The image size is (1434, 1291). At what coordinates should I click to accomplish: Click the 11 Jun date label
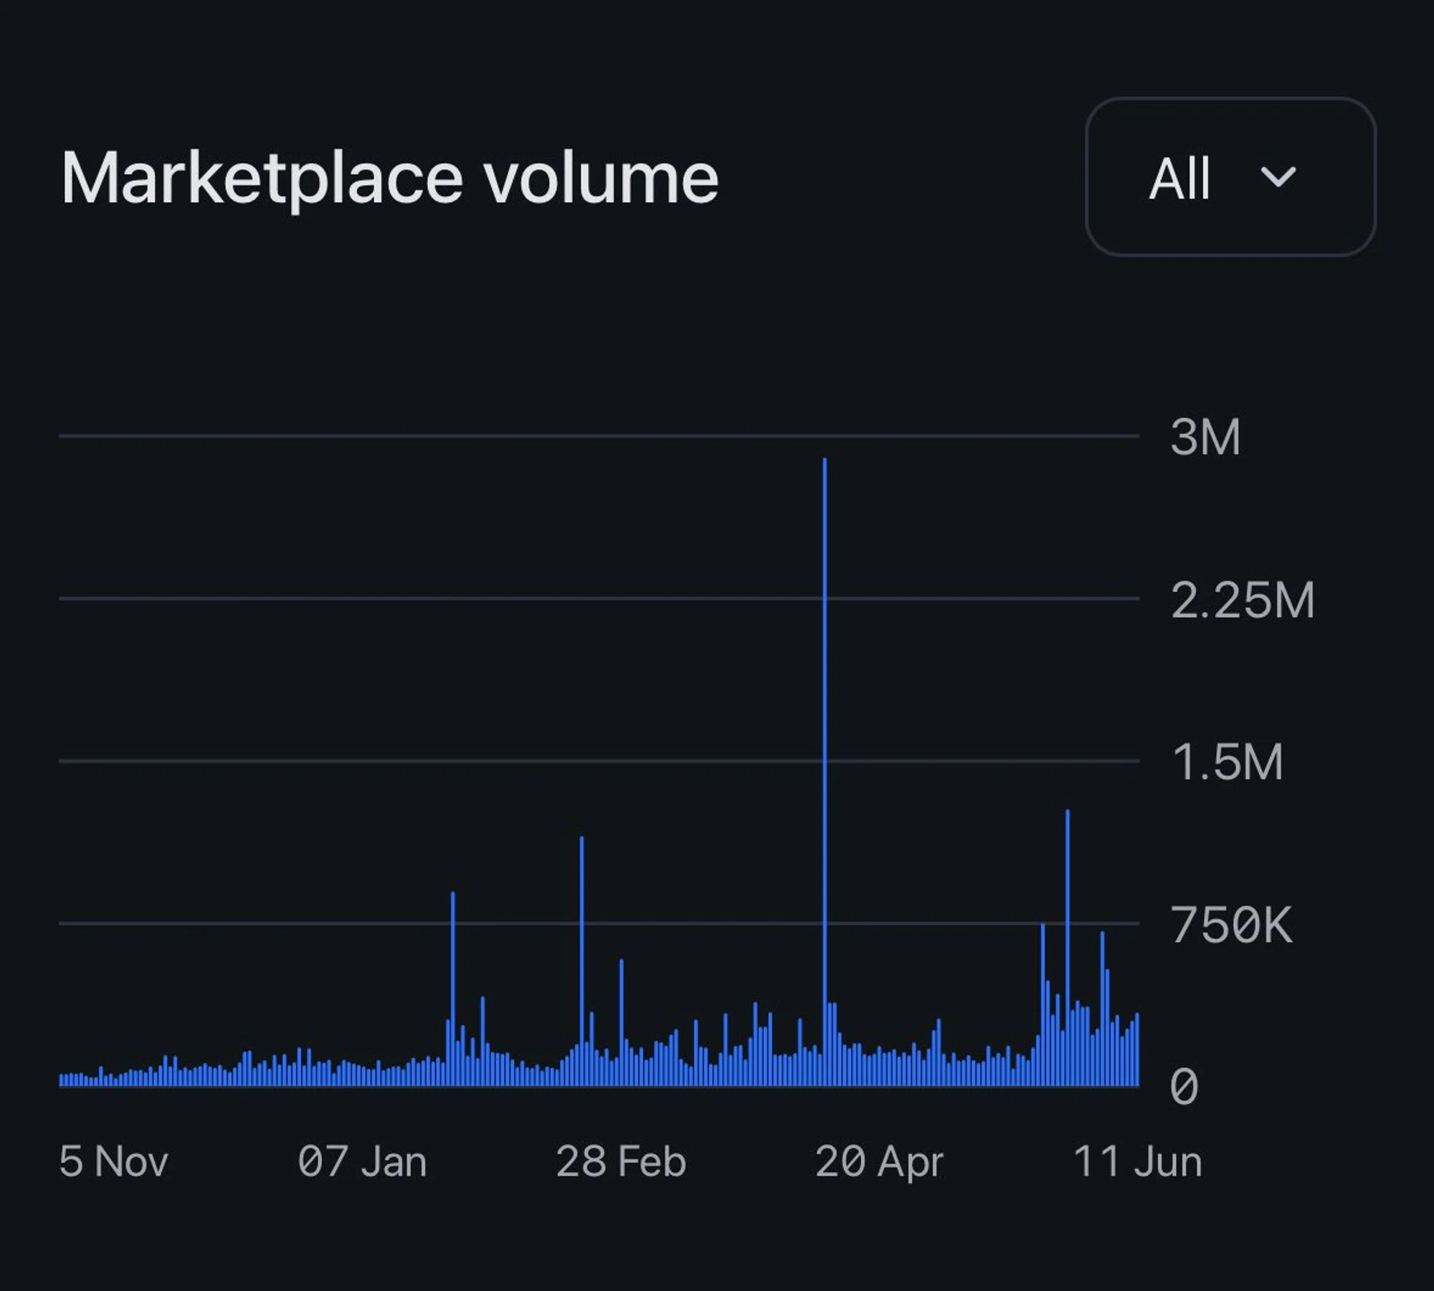[x=1137, y=1161]
